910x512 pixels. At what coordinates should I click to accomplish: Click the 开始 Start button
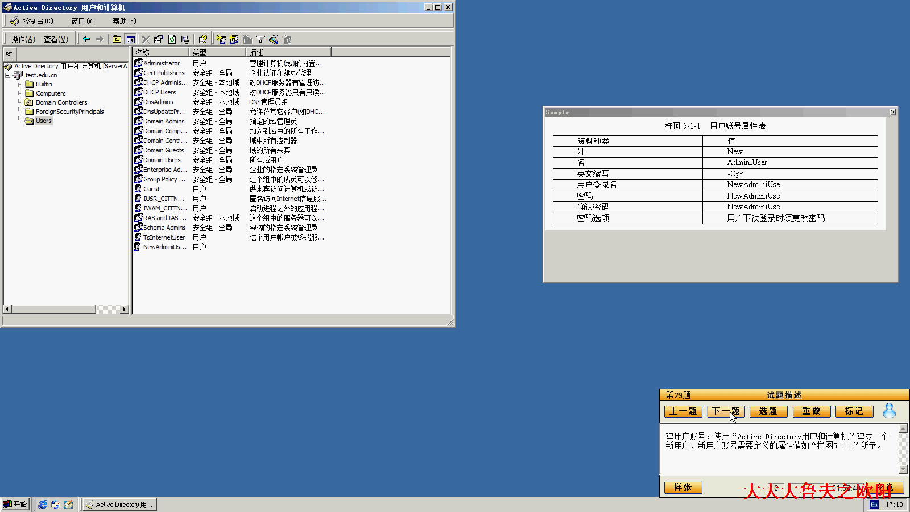15,504
